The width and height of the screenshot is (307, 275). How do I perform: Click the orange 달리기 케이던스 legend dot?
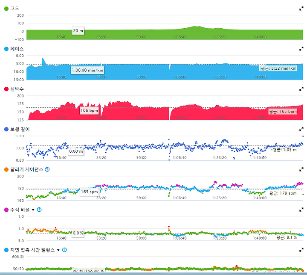pos(6,169)
